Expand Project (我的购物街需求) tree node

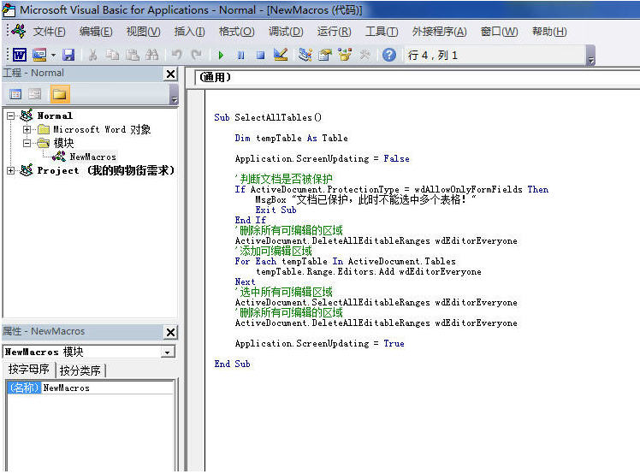tap(11, 170)
